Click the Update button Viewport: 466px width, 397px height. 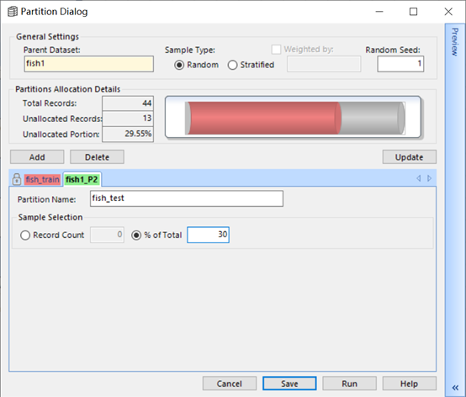410,157
